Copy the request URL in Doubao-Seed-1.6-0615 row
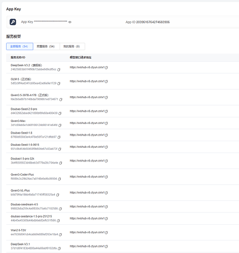239x253 pixels. tap(107, 147)
